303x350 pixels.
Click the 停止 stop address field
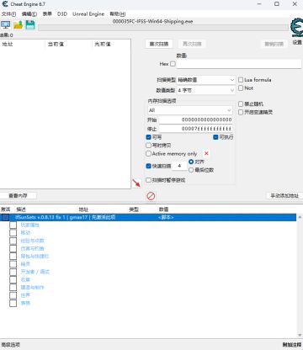pos(195,129)
